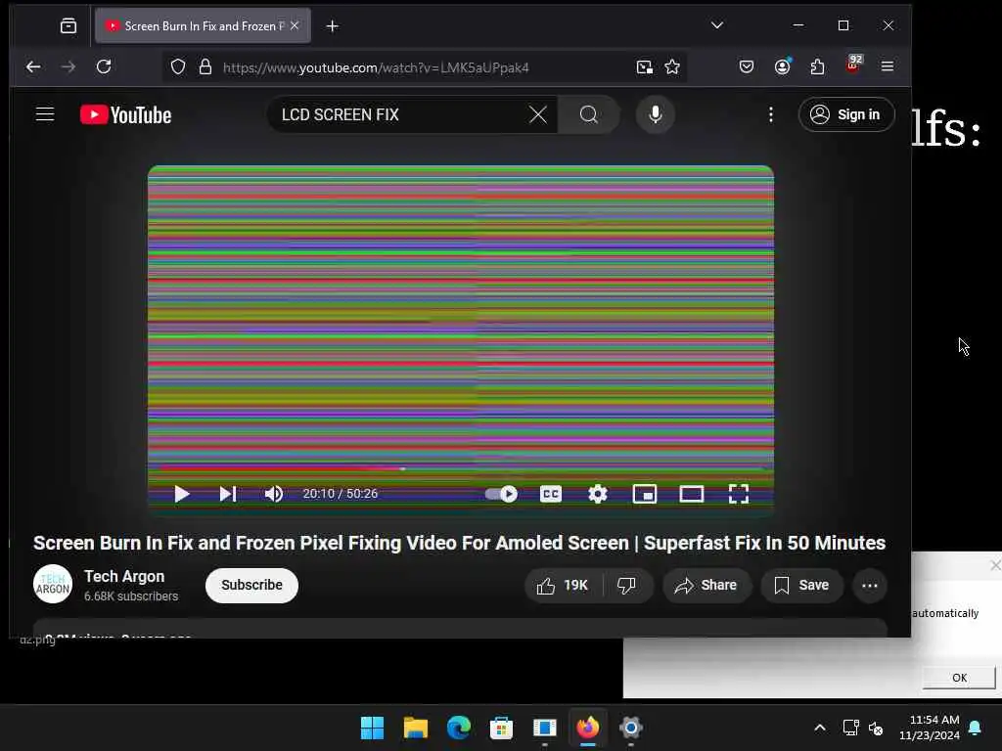Open the Firefox View tab icon

click(x=68, y=26)
